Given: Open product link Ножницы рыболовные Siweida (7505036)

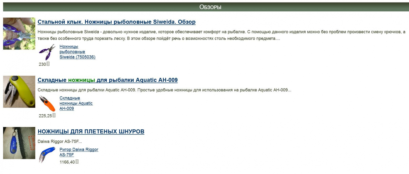Looking at the screenshot, I should click(x=77, y=52).
